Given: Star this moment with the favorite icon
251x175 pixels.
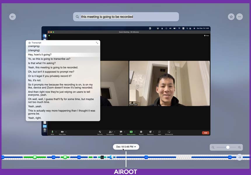Looking at the screenshot, I should coord(231,17).
